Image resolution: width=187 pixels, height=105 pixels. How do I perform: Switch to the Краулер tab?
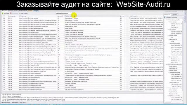tap(4, 11)
